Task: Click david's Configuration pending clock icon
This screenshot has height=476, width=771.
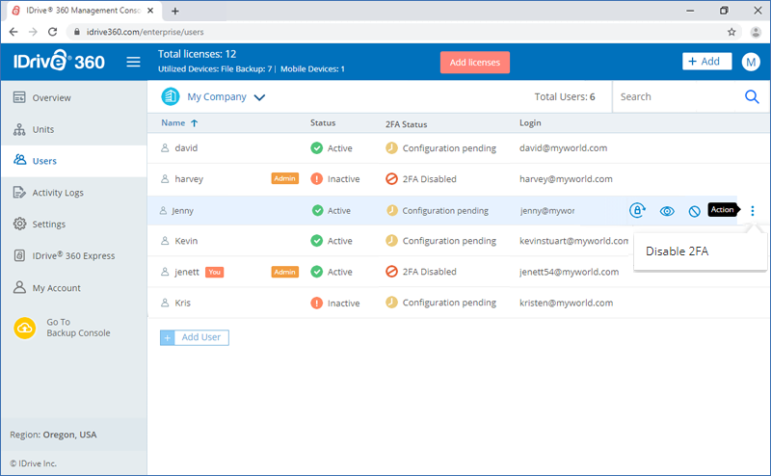Action: coord(391,148)
